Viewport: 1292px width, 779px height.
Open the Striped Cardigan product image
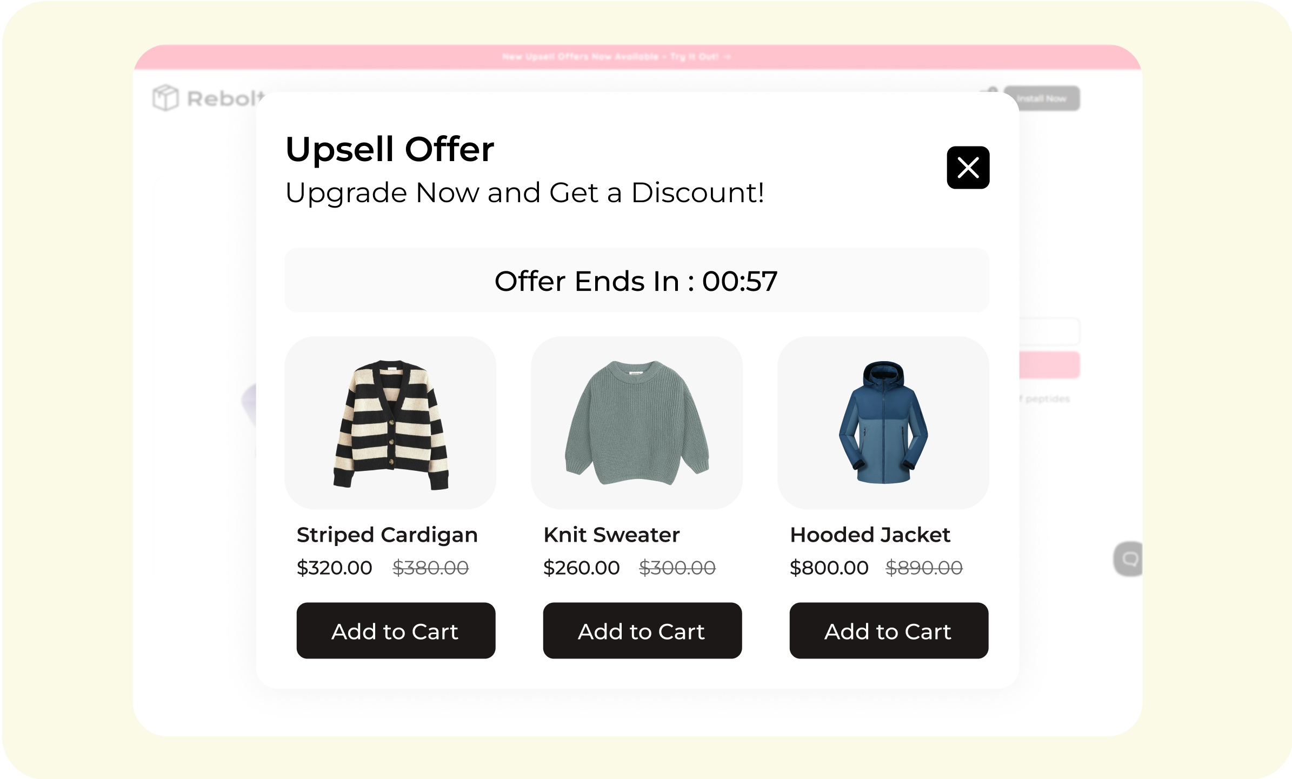[390, 423]
